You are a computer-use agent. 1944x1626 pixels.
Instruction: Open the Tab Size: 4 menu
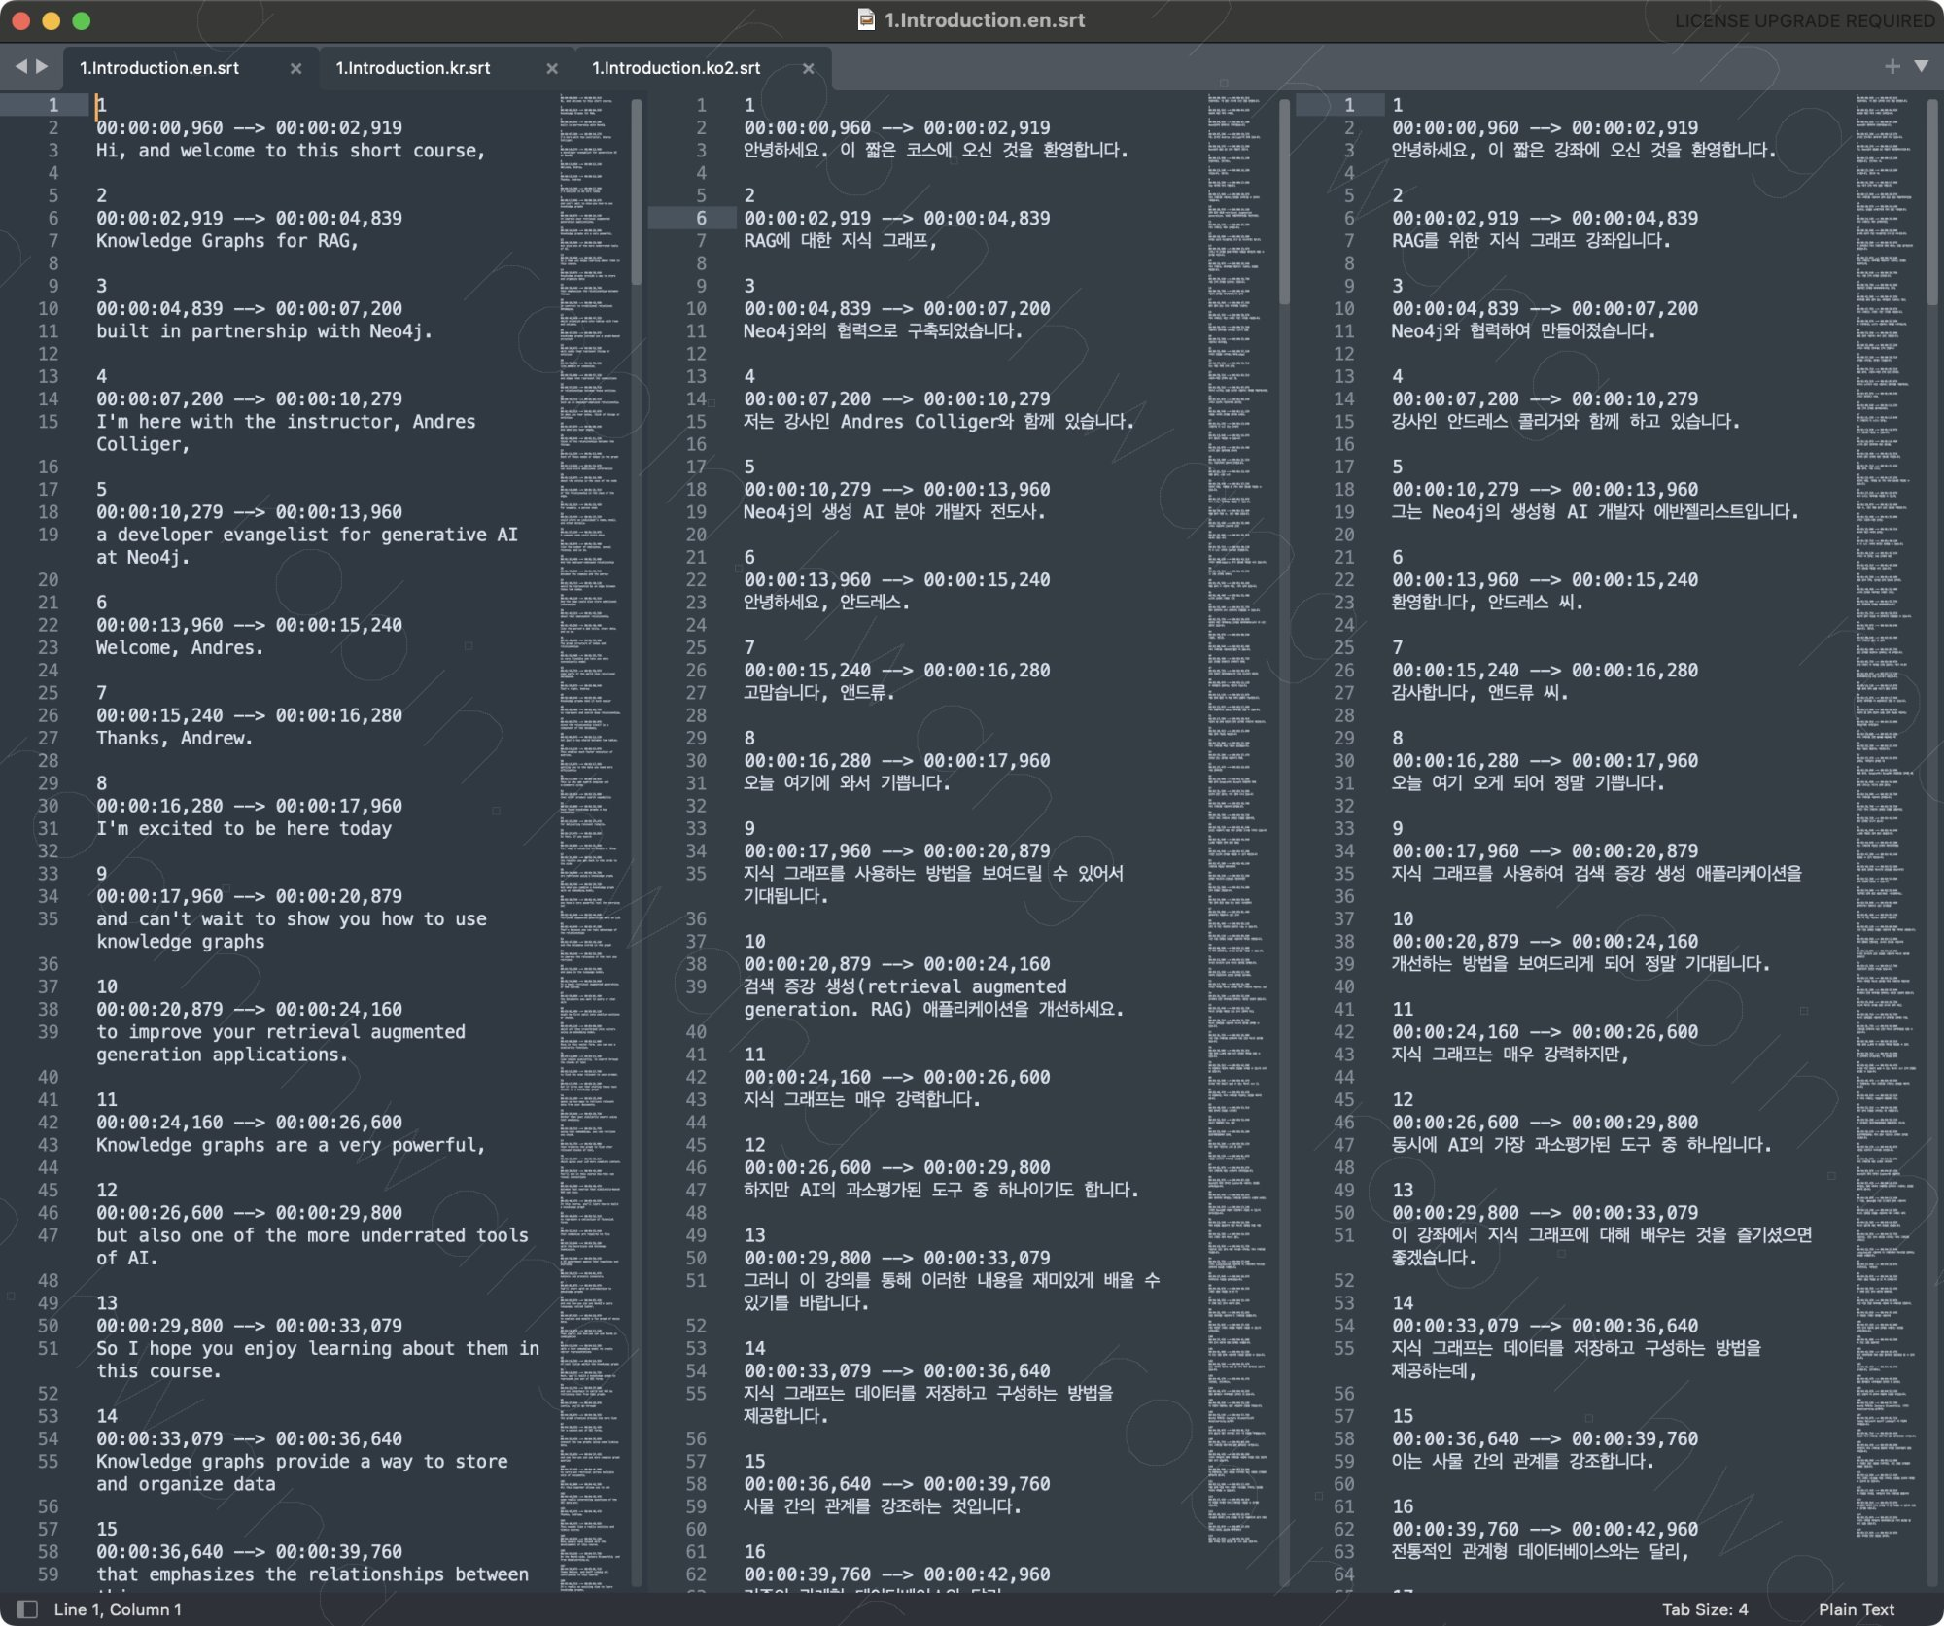click(1704, 1609)
